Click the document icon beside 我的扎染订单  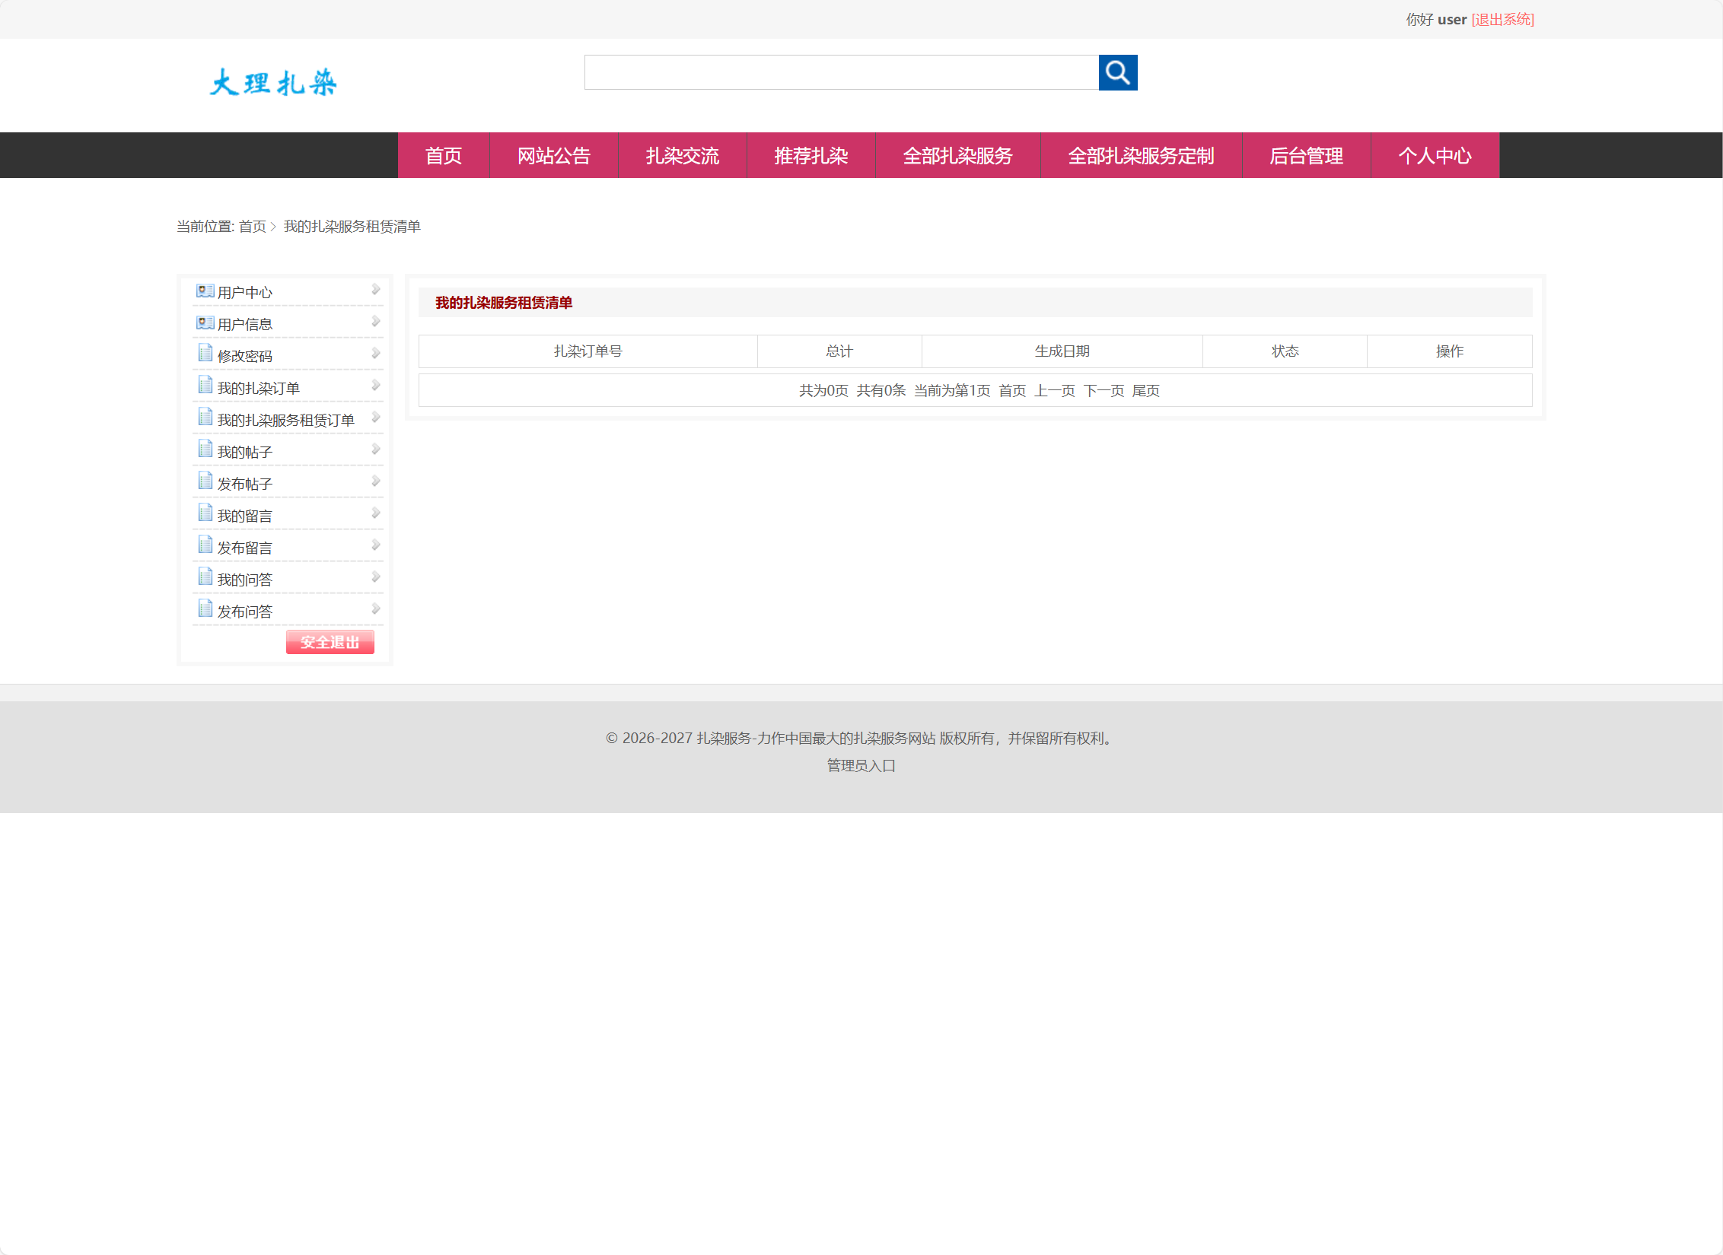[x=205, y=385]
